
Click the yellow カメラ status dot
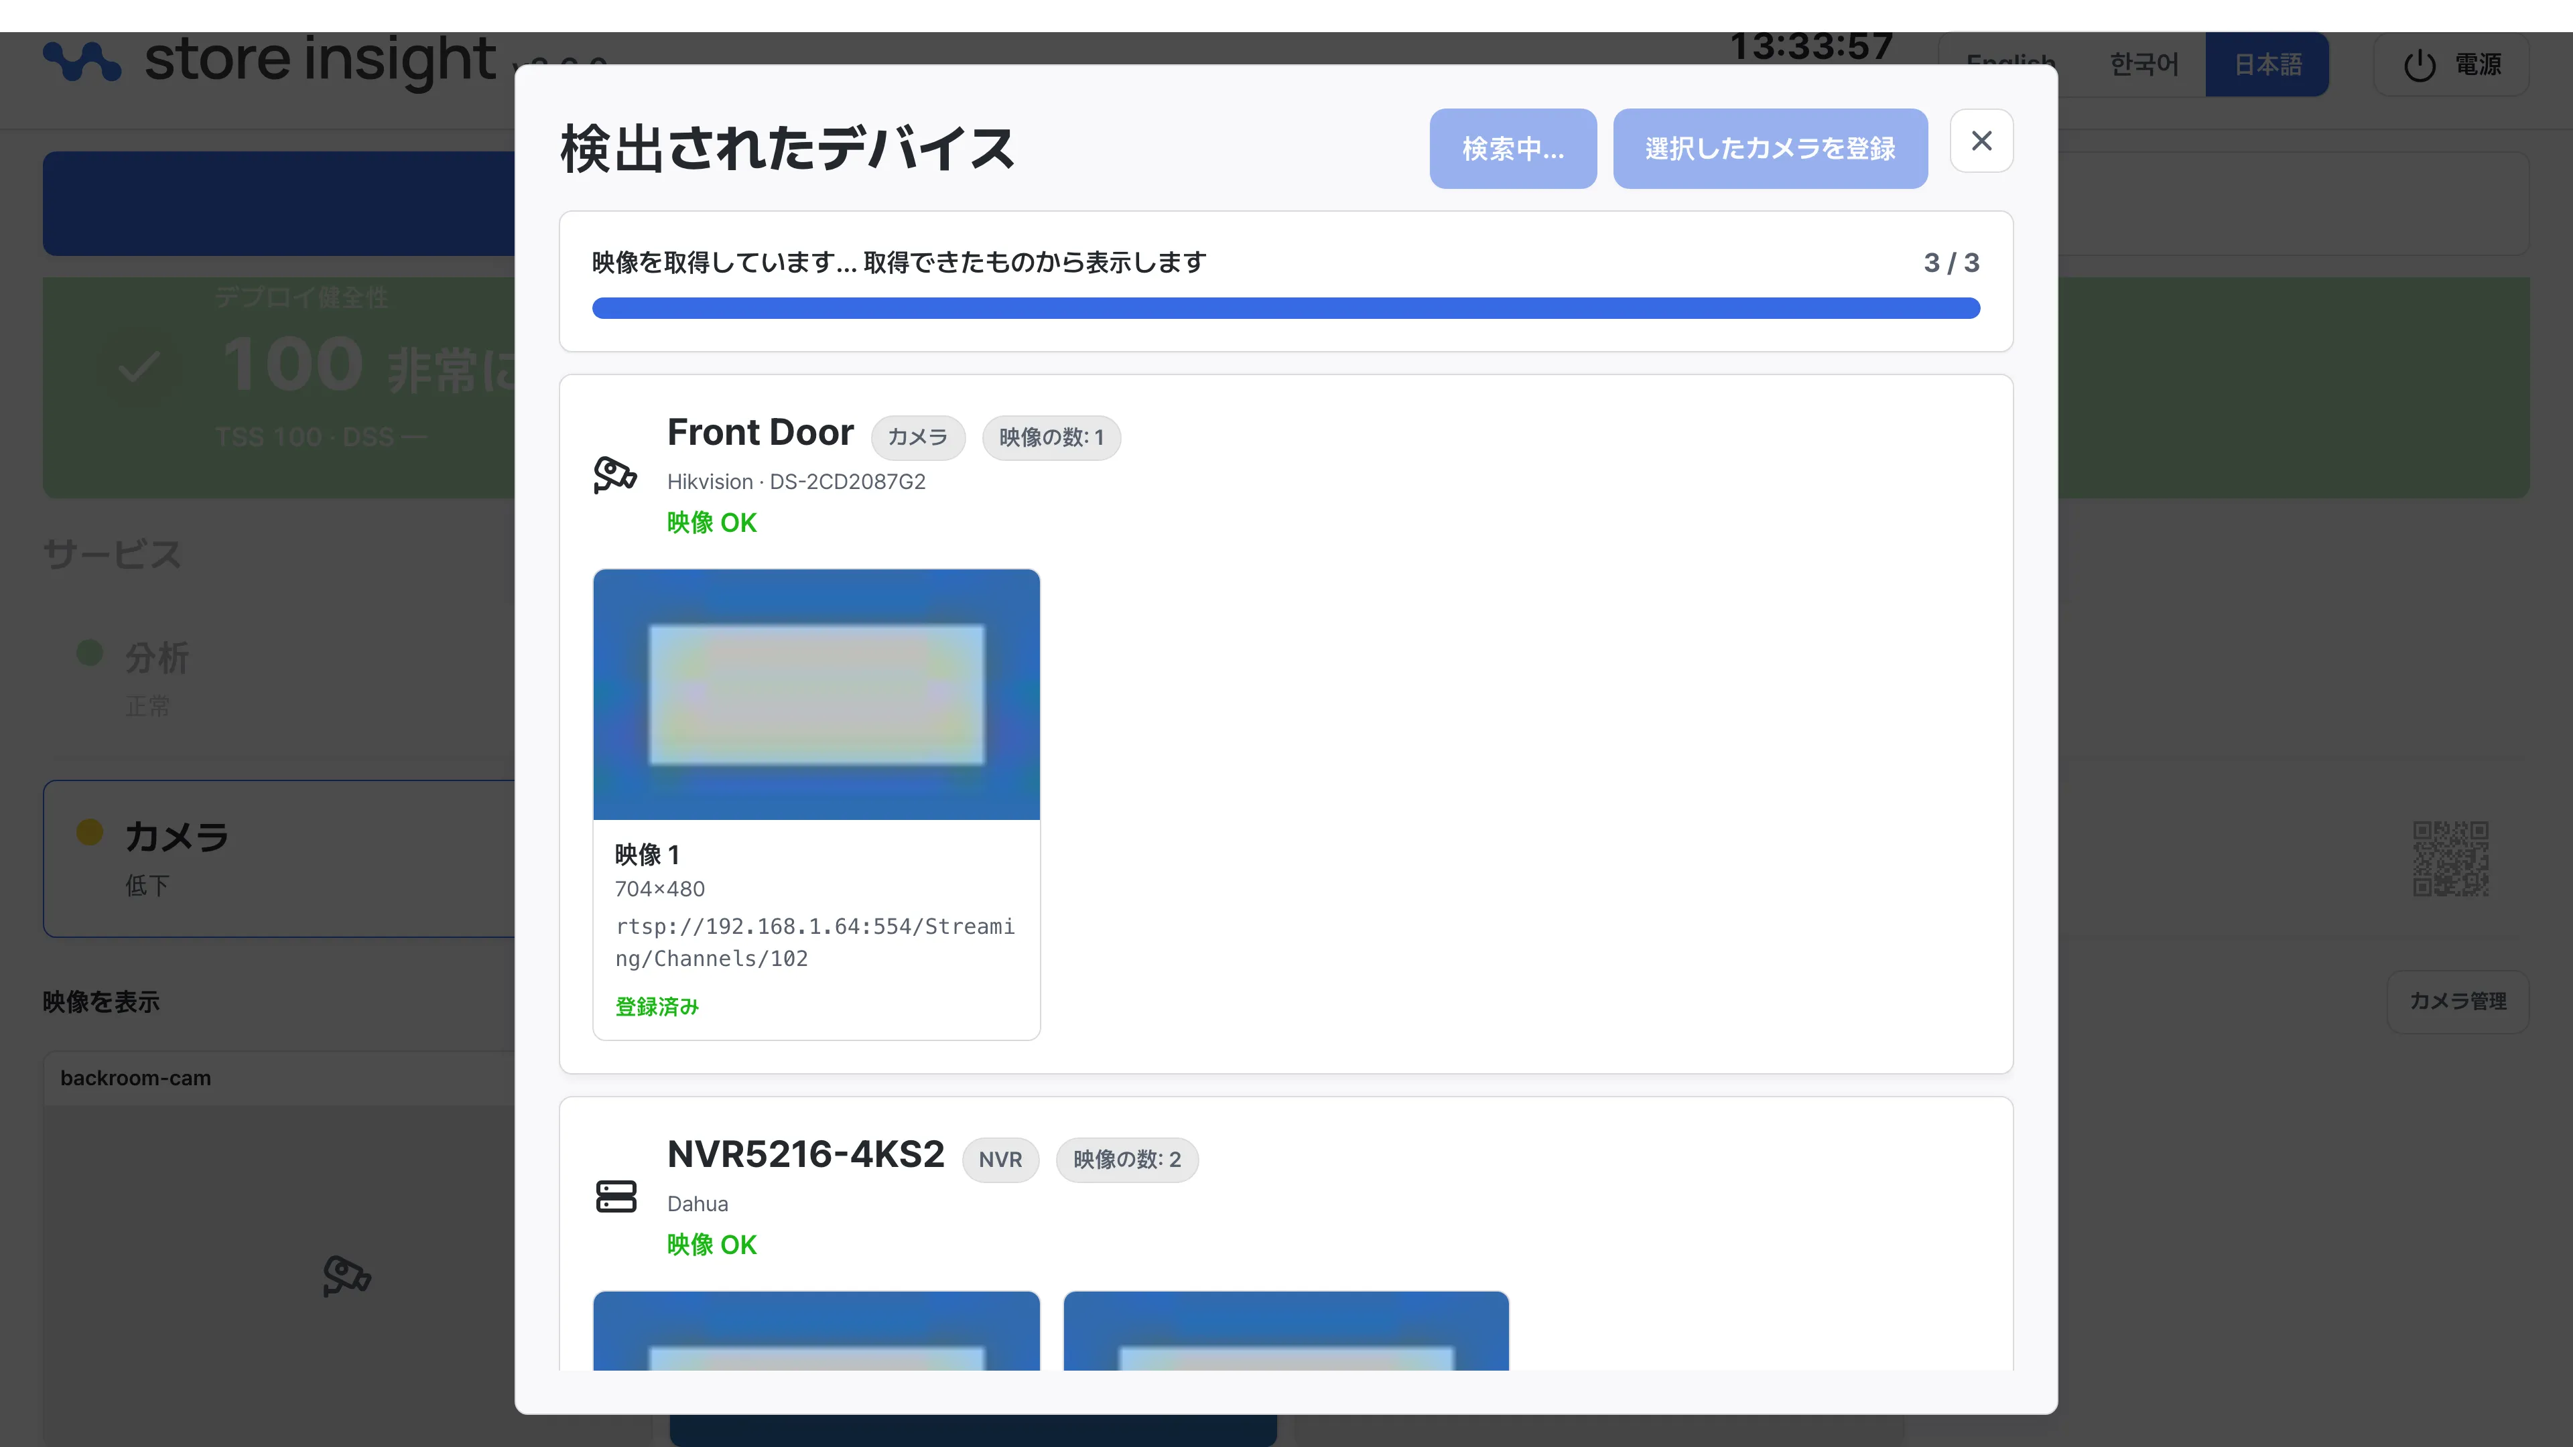(90, 832)
